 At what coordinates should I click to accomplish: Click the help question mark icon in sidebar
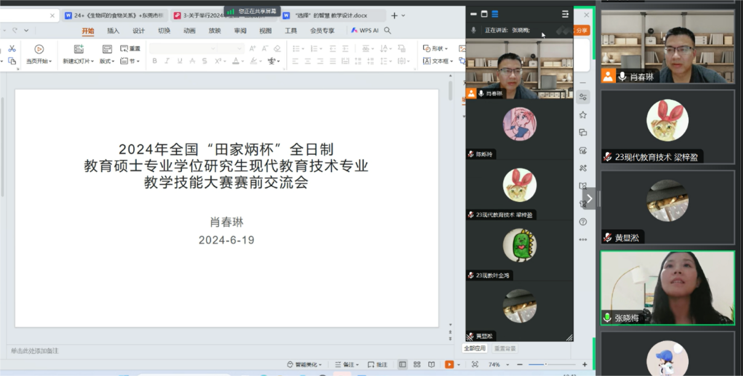coord(583,222)
